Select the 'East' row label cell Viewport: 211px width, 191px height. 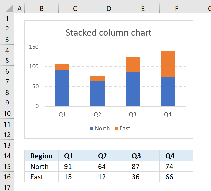pyautogui.click(x=42, y=177)
